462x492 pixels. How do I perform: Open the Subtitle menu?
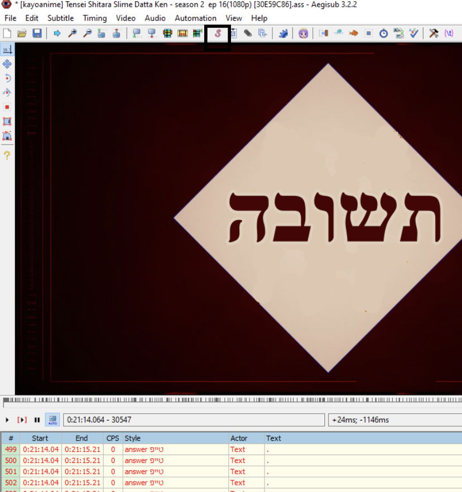[x=60, y=18]
